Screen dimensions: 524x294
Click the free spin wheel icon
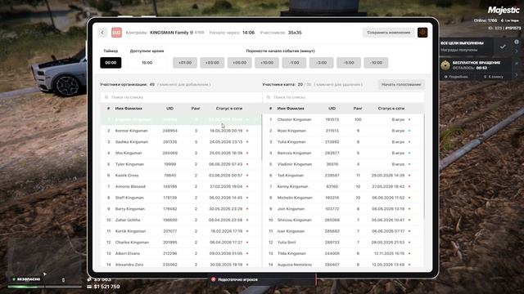pyautogui.click(x=445, y=65)
